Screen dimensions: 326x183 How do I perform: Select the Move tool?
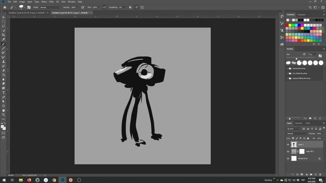click(x=4, y=17)
